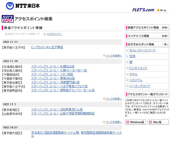Open 詳細 for 新着アクセスポイント情報 sidebar
Image resolution: width=170 pixels, height=141 pixels.
click(x=165, y=28)
